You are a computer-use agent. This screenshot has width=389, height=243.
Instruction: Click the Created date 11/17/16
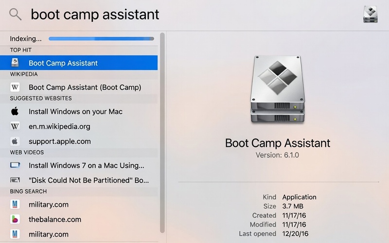click(294, 215)
